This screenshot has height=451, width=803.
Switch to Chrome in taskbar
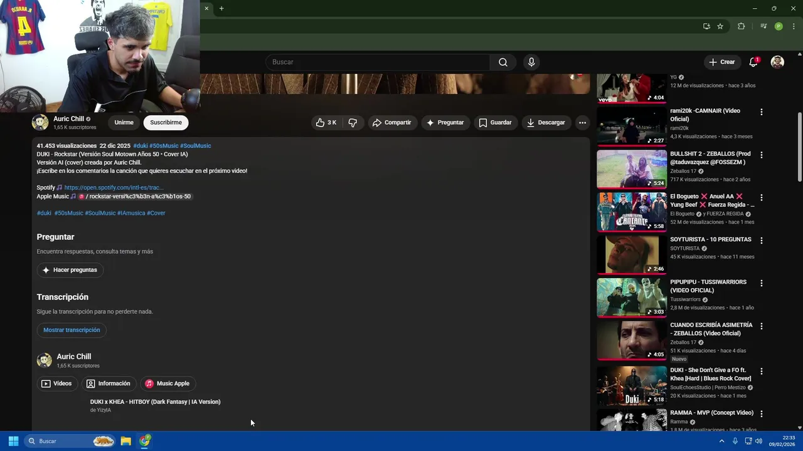[x=145, y=441]
